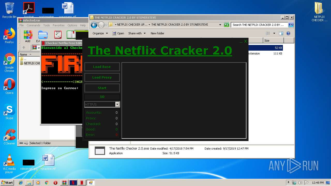Change view with the views icon
Image resolution: width=331 pixels, height=186 pixels.
pos(268,33)
